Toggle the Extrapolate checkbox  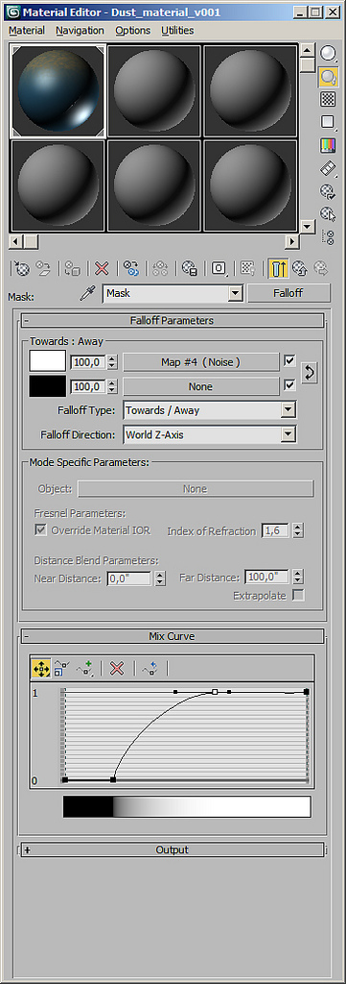point(298,596)
